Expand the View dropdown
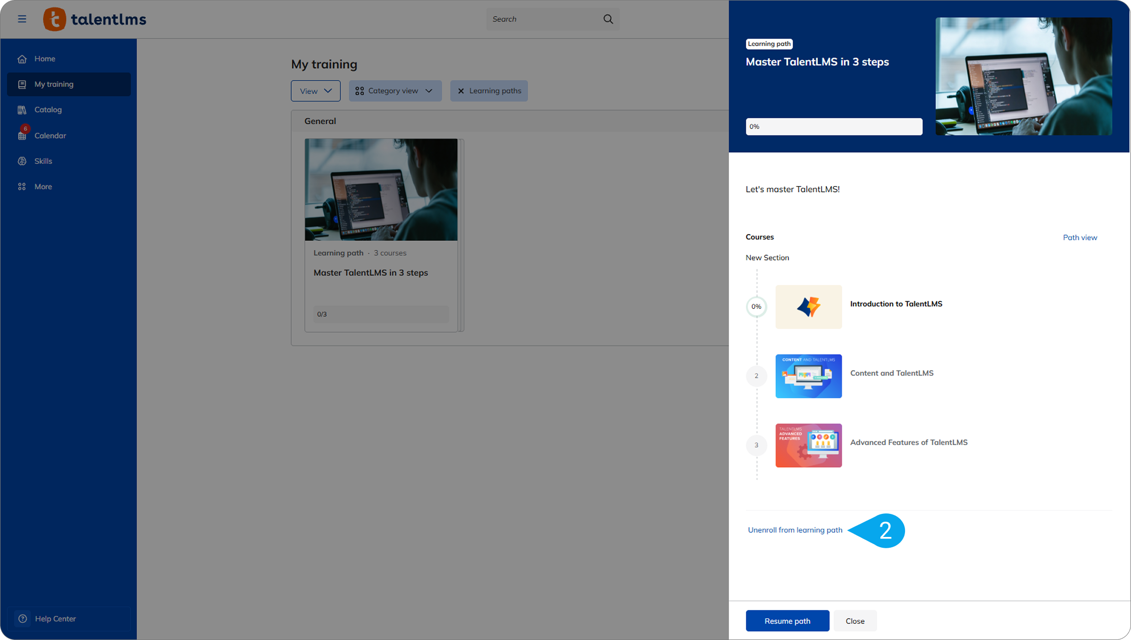The width and height of the screenshot is (1131, 640). pyautogui.click(x=315, y=91)
